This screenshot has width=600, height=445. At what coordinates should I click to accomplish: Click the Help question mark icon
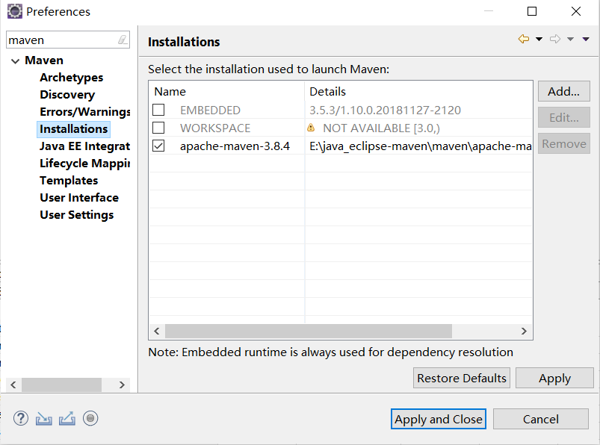click(x=21, y=418)
